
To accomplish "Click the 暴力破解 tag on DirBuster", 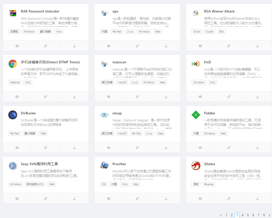I will click(30, 133).
